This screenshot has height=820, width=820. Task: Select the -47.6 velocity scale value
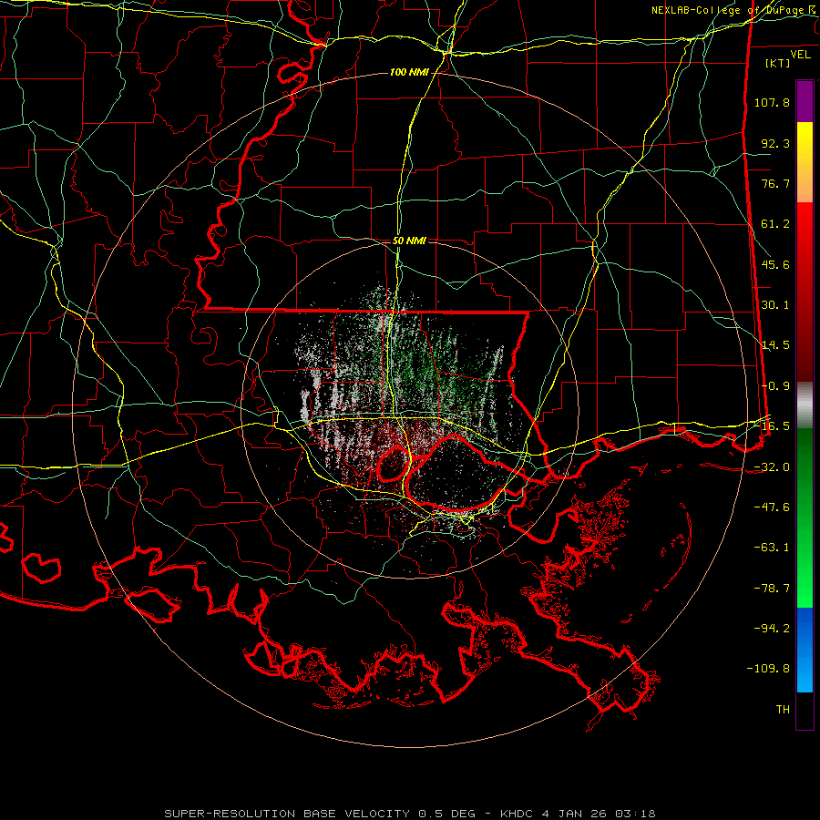(x=772, y=507)
